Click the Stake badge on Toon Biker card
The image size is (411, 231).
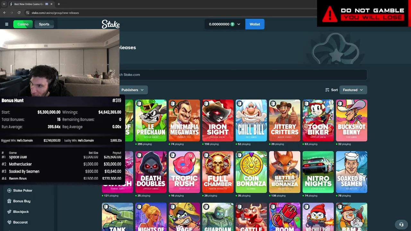click(306, 104)
